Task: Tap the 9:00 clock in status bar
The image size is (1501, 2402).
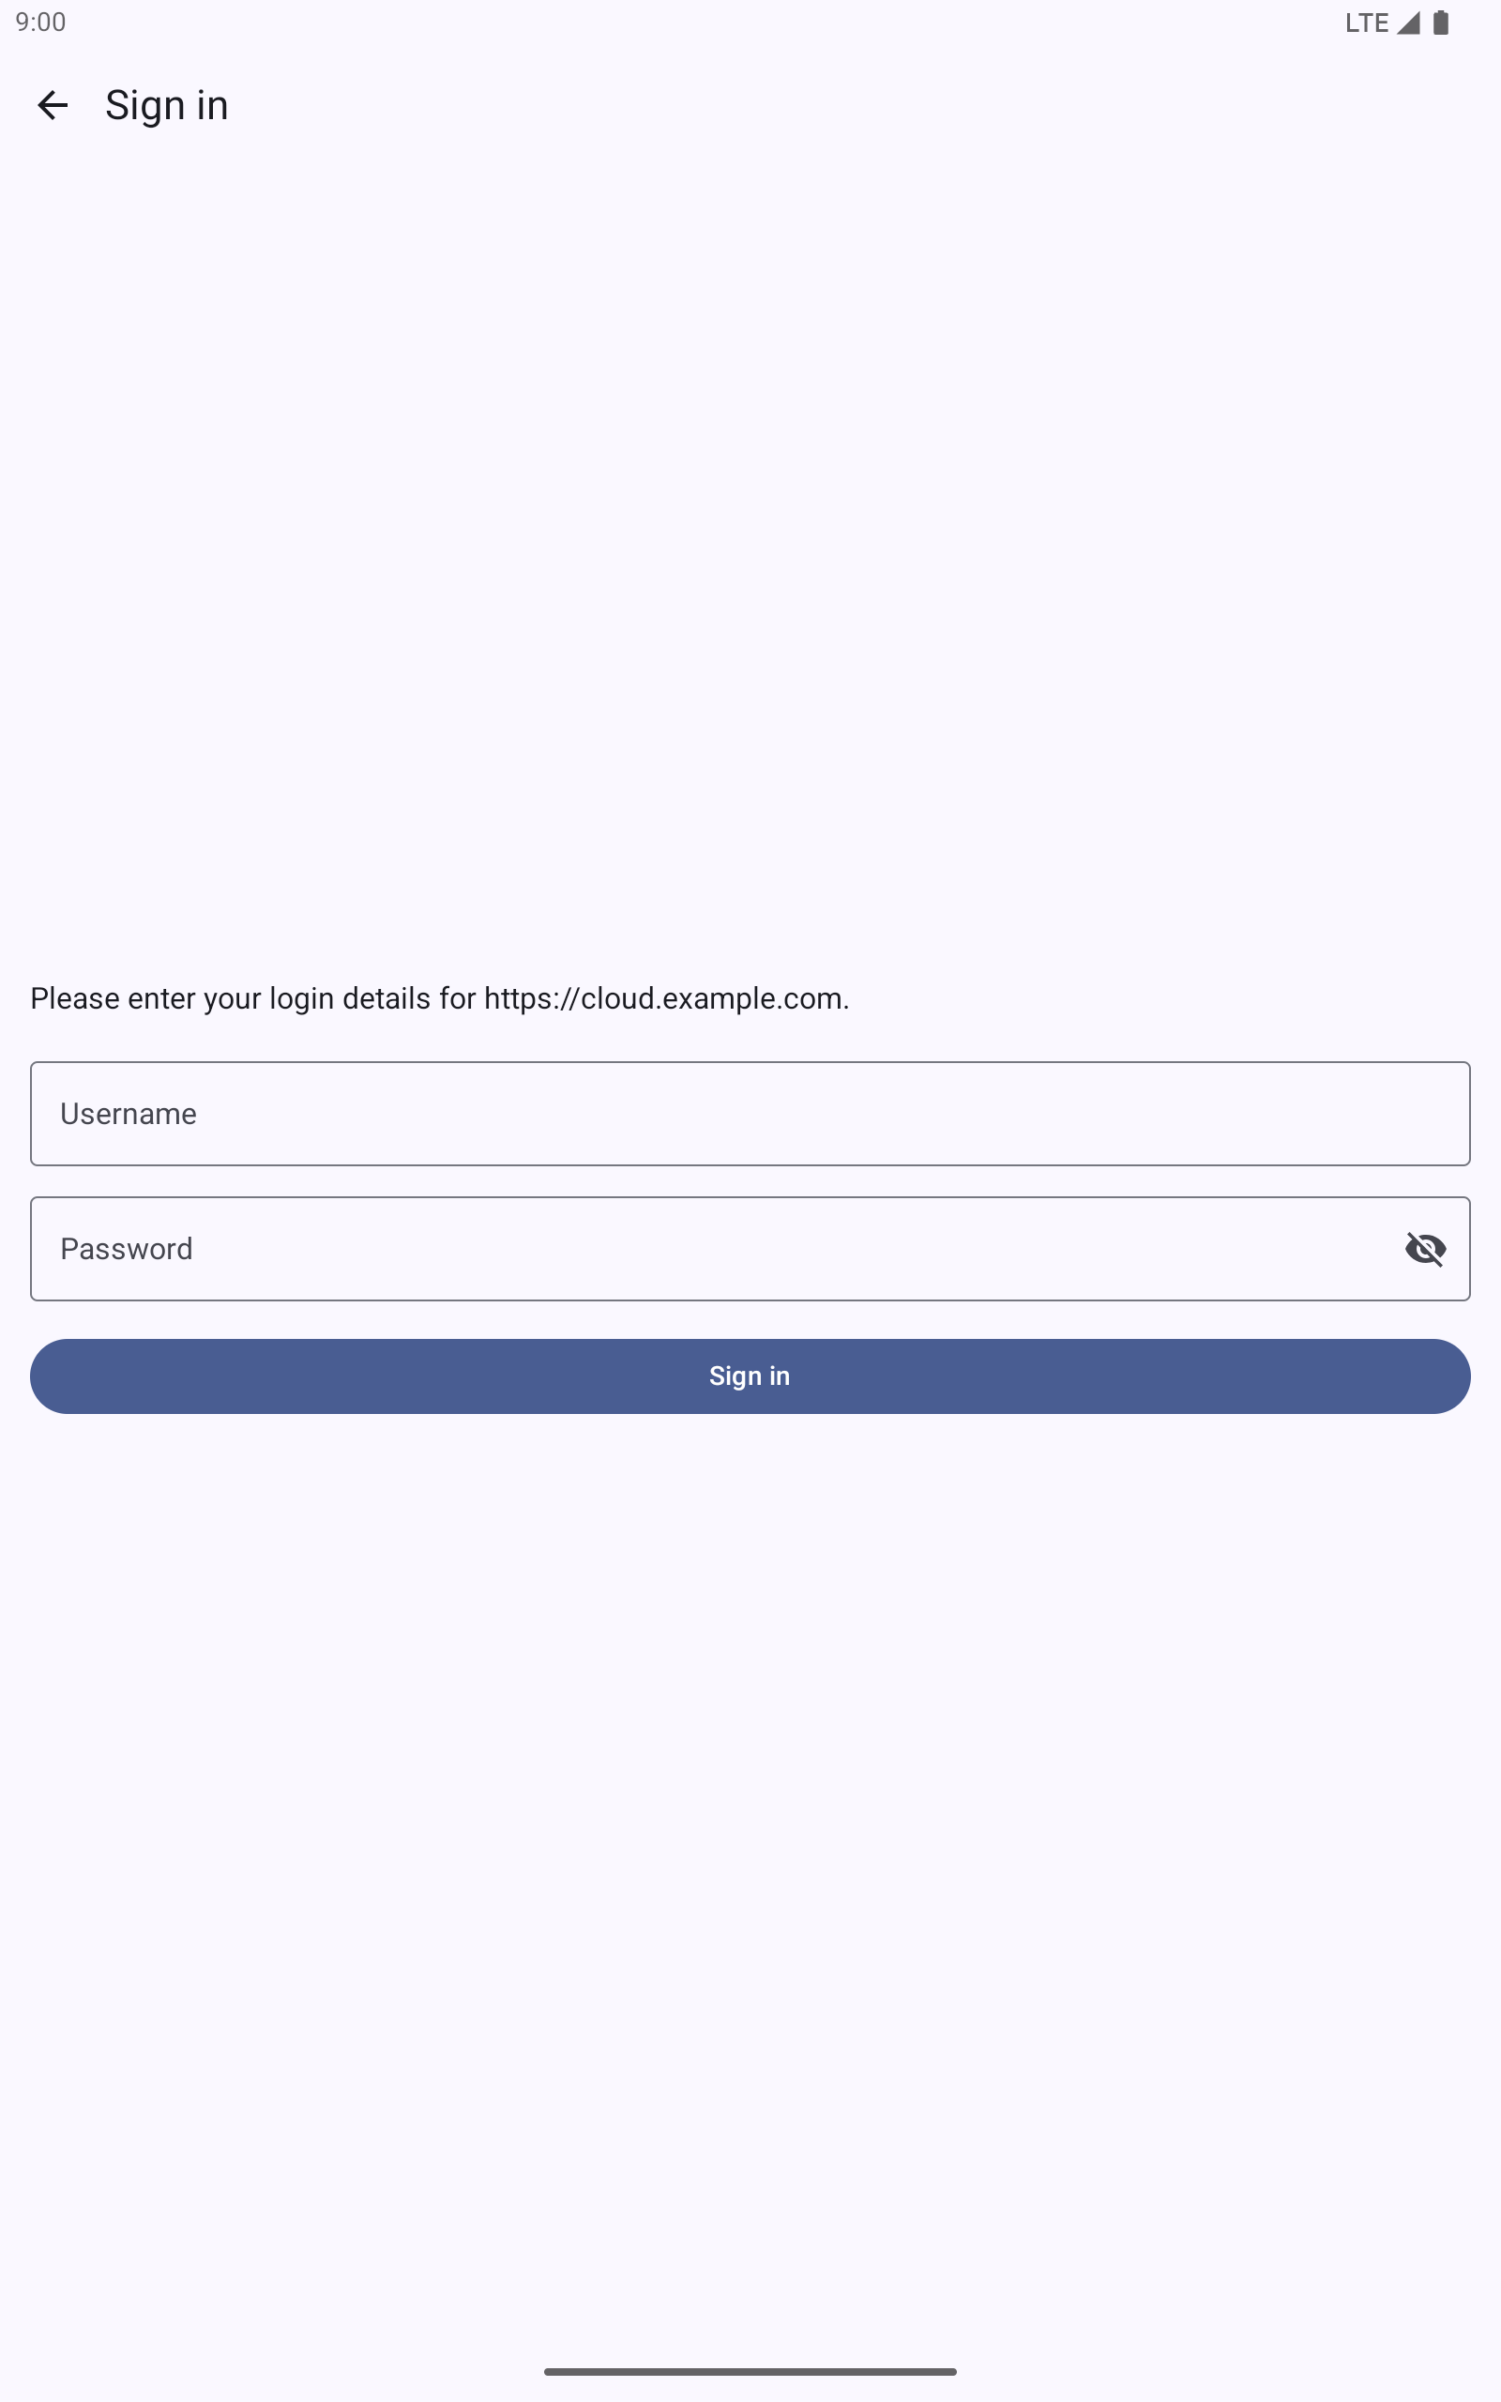Action: click(x=40, y=23)
